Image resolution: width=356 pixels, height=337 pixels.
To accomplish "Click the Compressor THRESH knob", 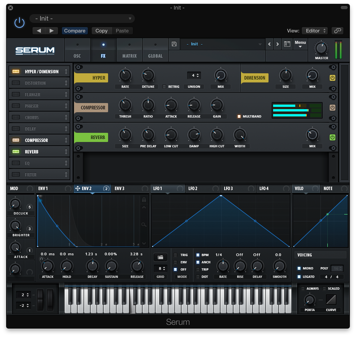I will 125,105.
